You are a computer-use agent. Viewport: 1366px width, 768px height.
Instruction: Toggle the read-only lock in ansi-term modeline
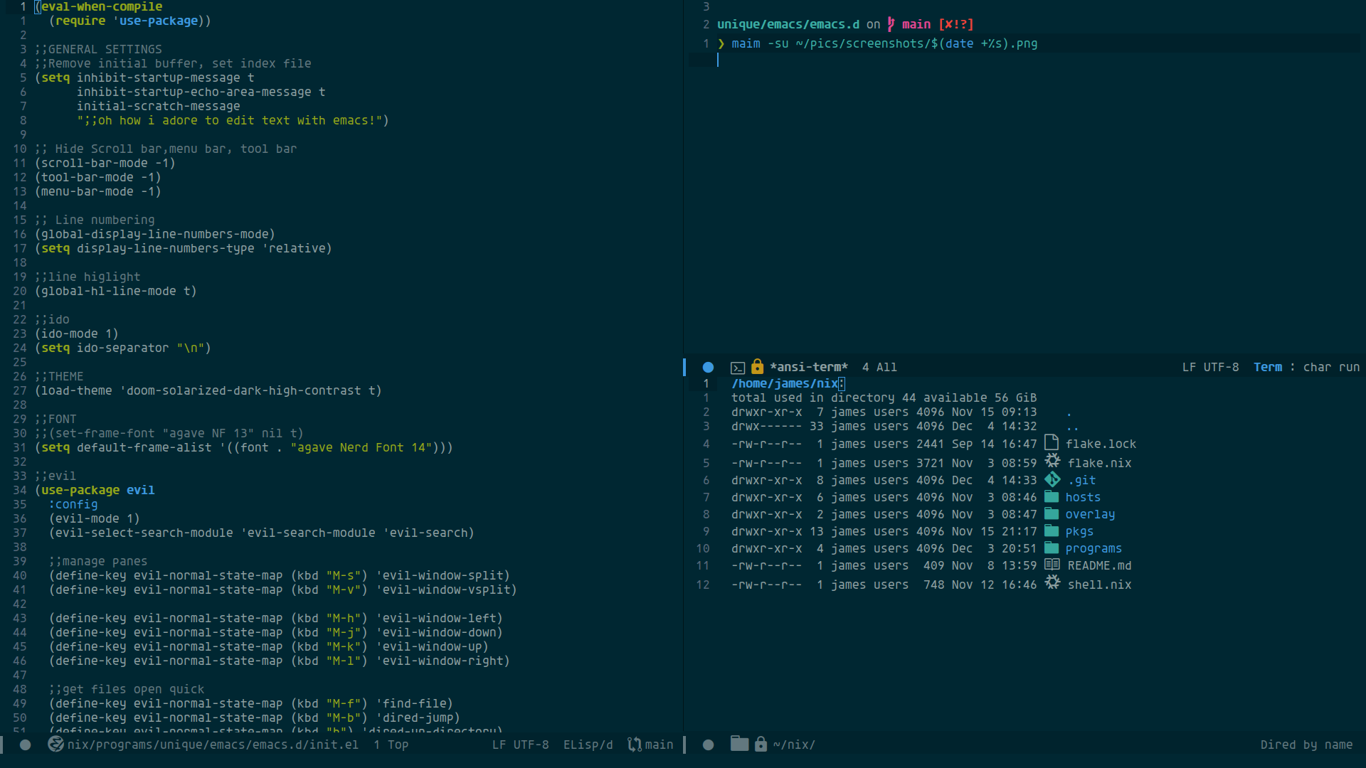[757, 367]
